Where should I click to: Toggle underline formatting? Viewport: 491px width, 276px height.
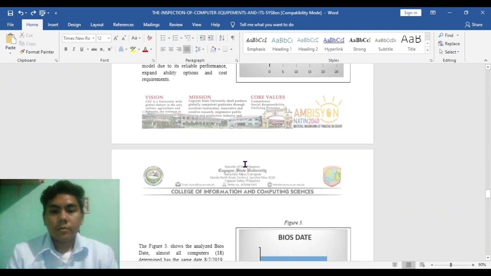pos(81,49)
